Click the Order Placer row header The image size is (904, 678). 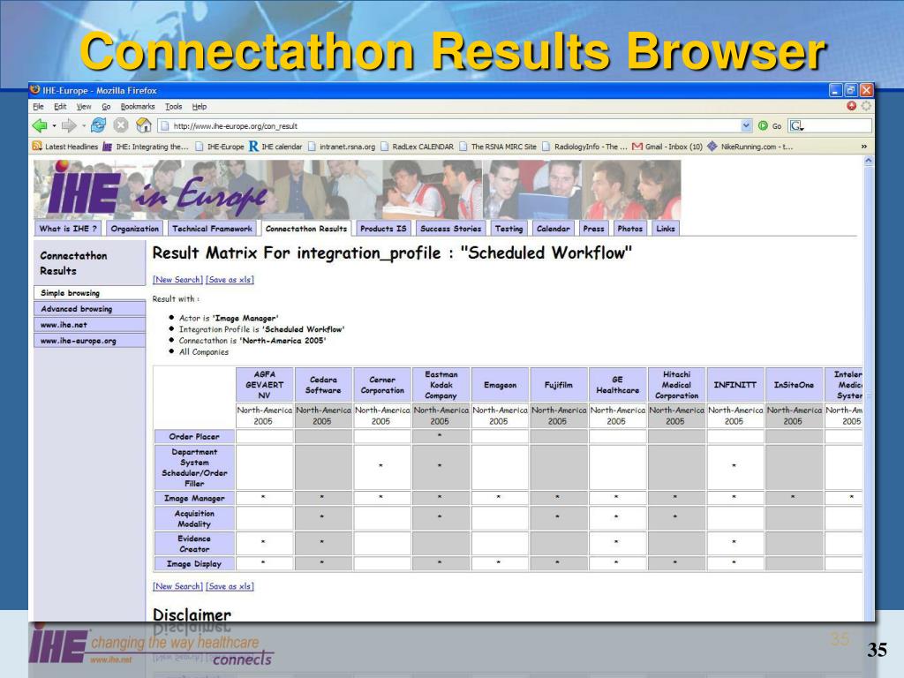click(x=194, y=436)
